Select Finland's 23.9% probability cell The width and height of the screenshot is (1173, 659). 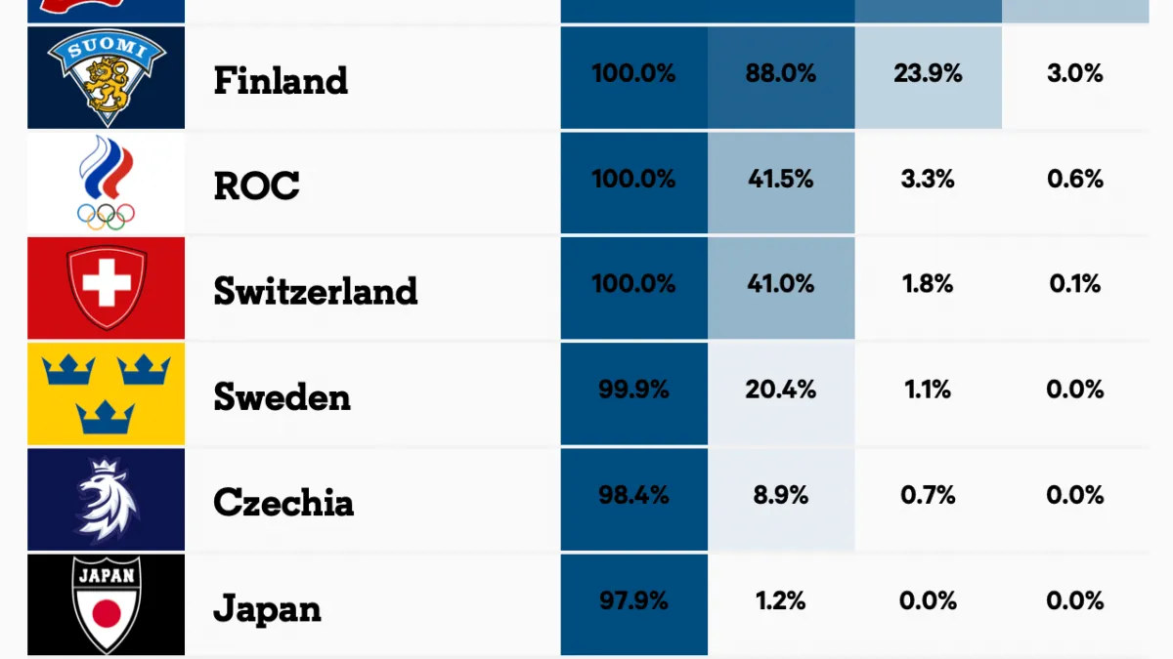928,73
